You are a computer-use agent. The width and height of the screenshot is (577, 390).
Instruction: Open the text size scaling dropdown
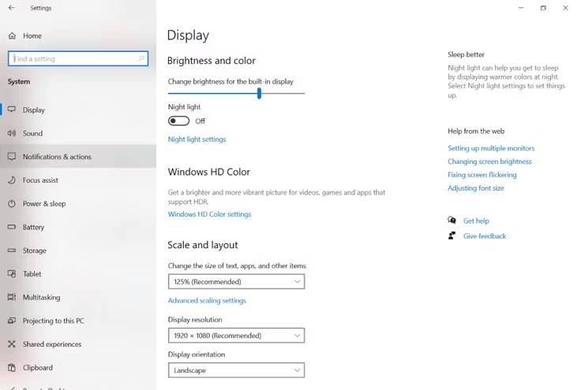[x=236, y=282]
